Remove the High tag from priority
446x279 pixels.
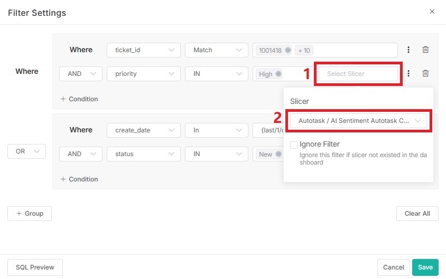(278, 74)
